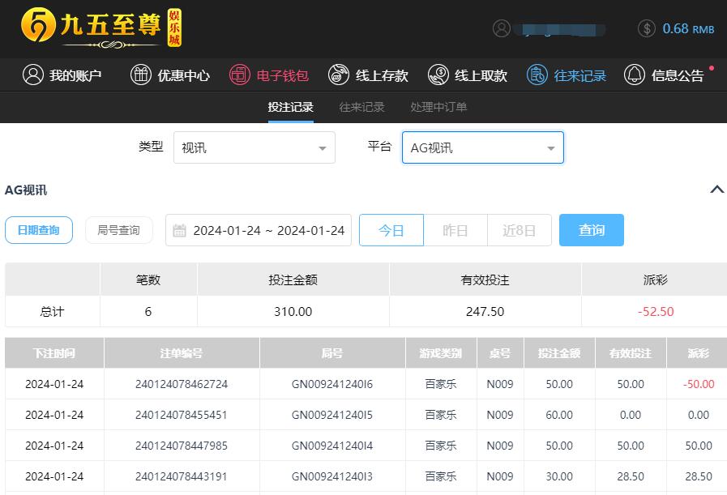Click the 0.68 RMB balance

688,28
